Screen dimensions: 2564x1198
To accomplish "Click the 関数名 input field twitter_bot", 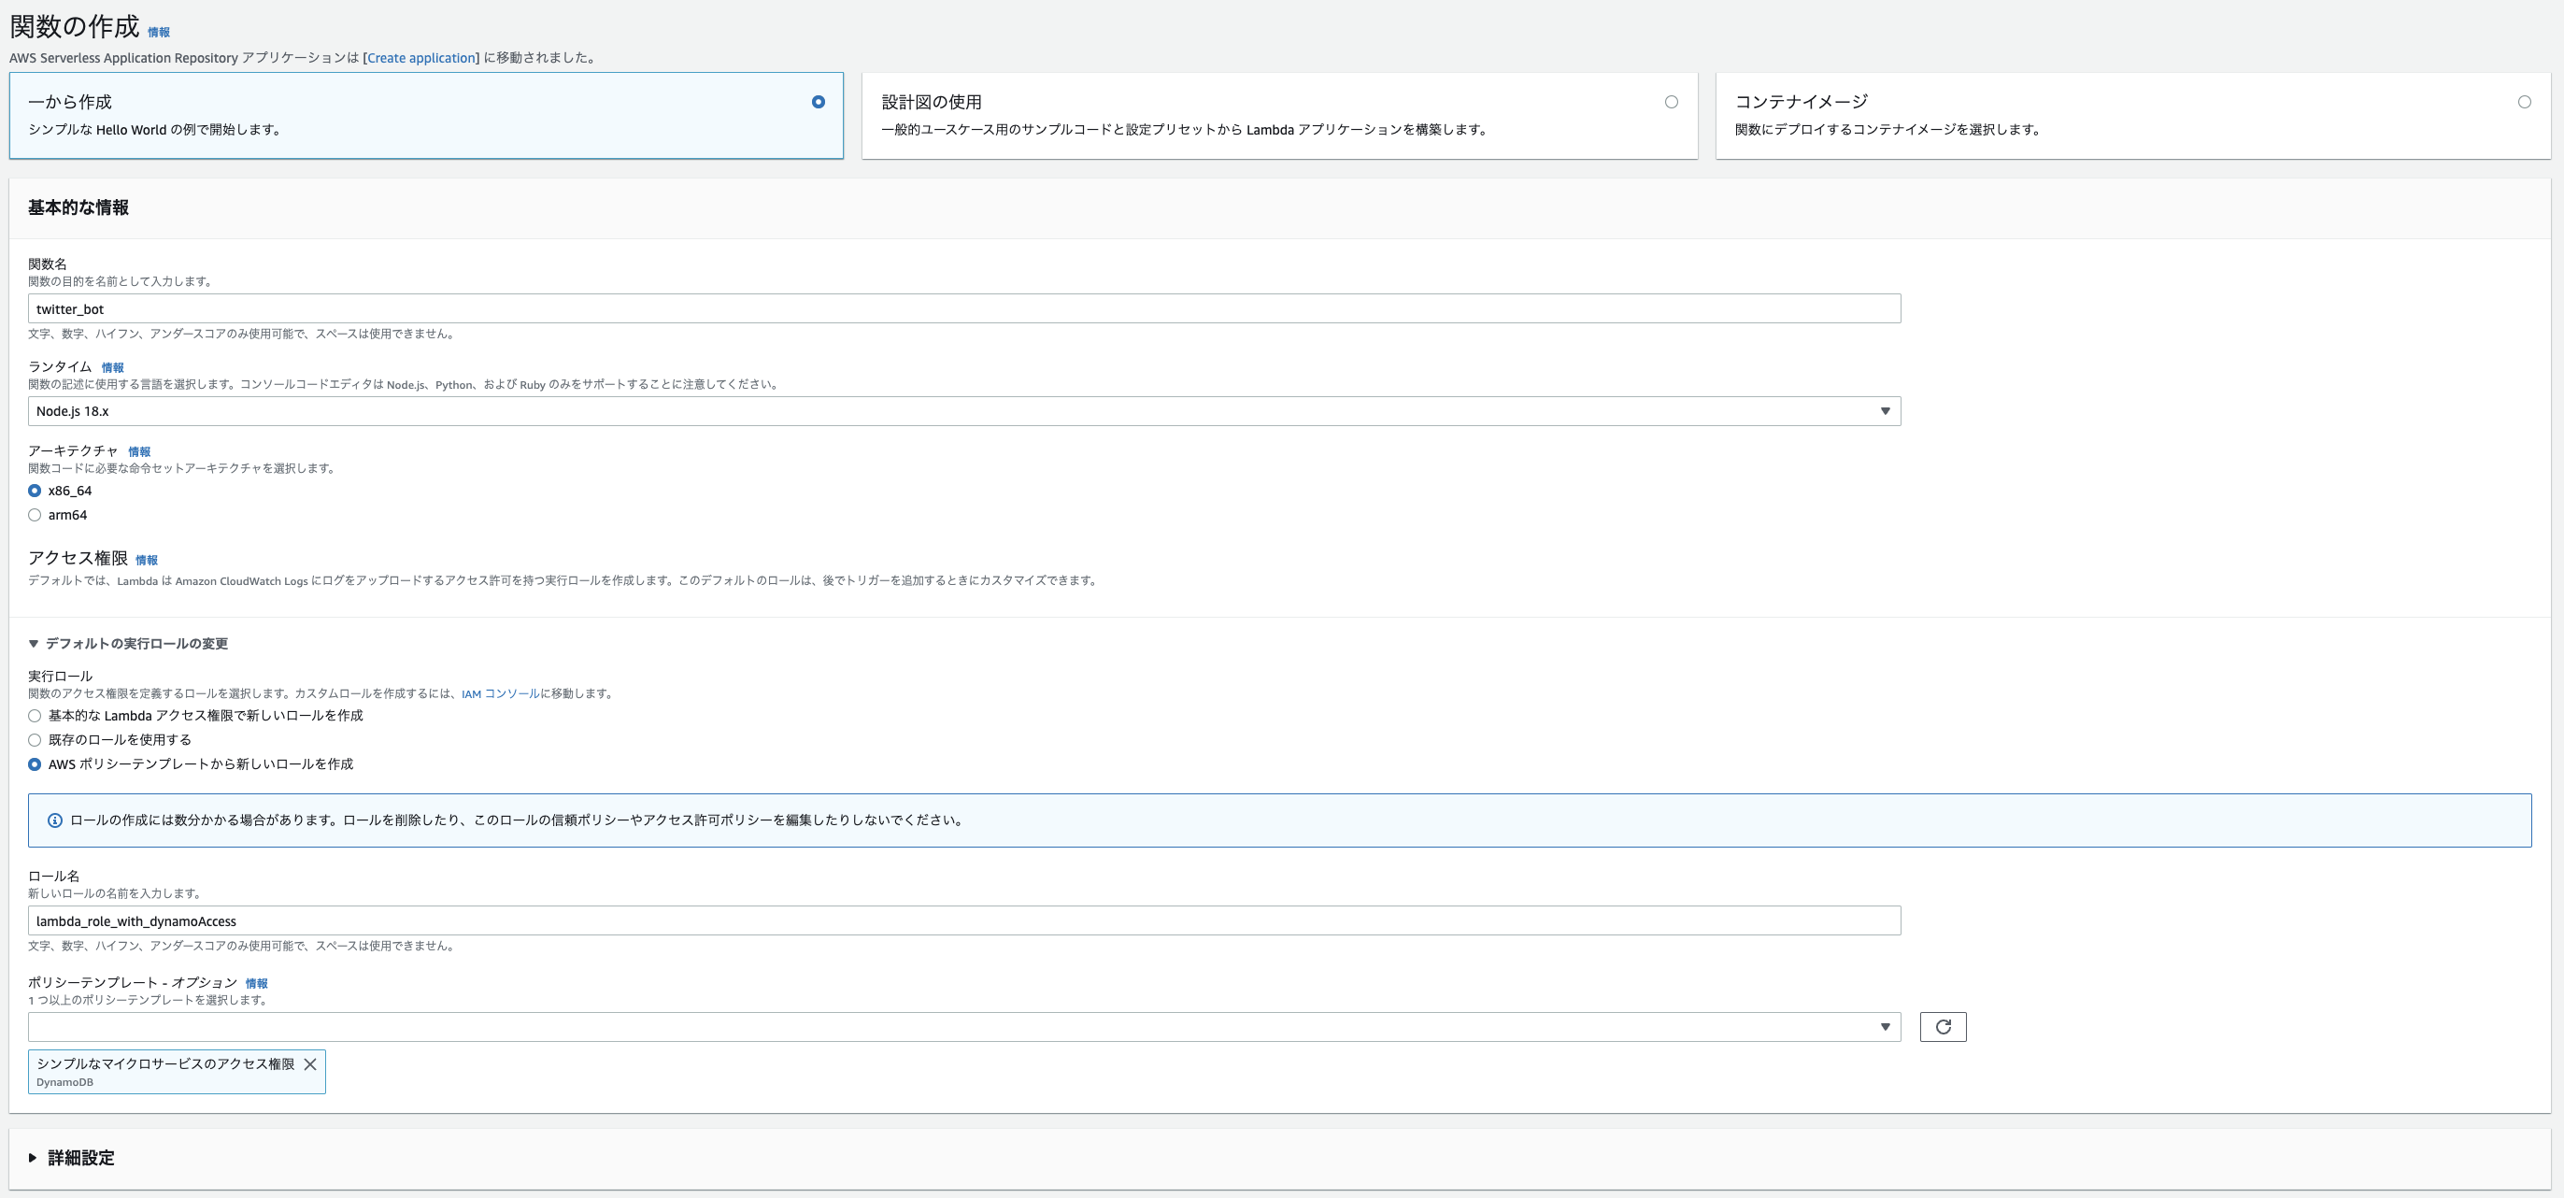I will [x=963, y=308].
